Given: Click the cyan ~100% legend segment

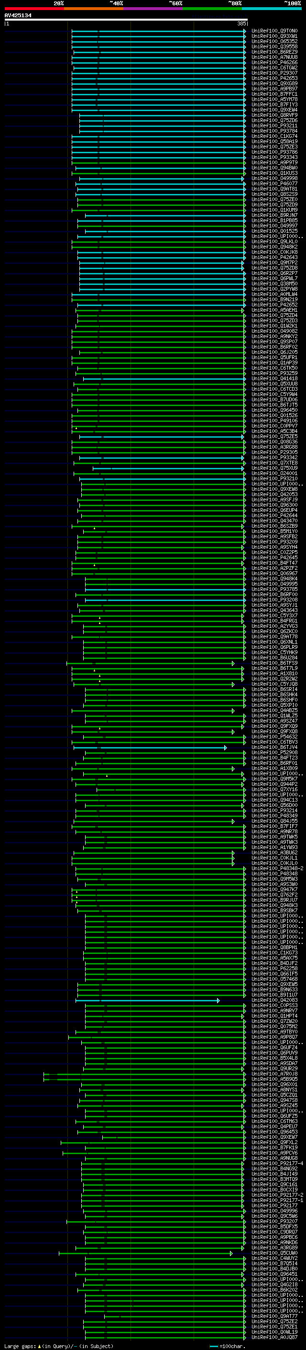Looking at the screenshot, I should (x=272, y=9).
